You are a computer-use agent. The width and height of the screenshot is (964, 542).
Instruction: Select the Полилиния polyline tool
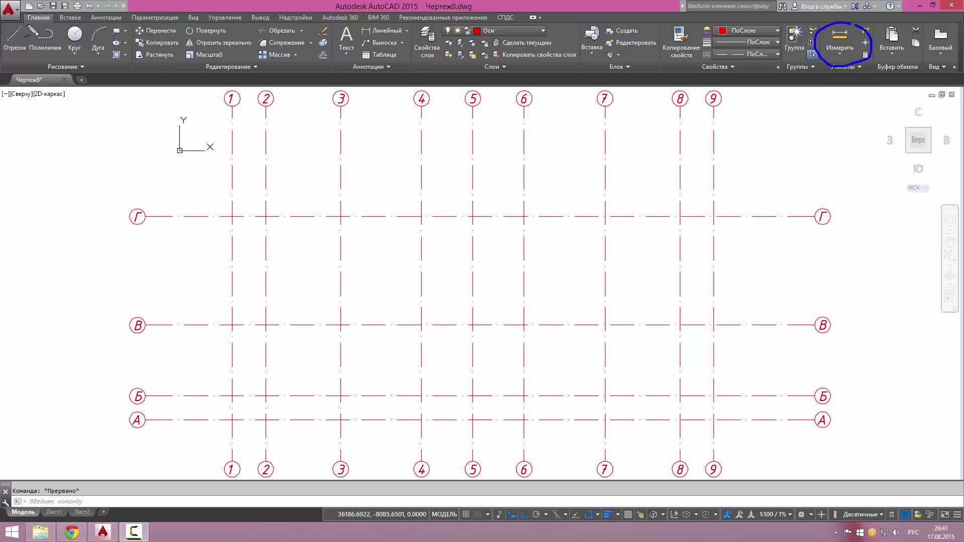(x=45, y=39)
